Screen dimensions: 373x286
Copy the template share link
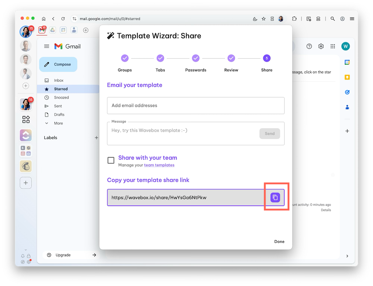275,197
